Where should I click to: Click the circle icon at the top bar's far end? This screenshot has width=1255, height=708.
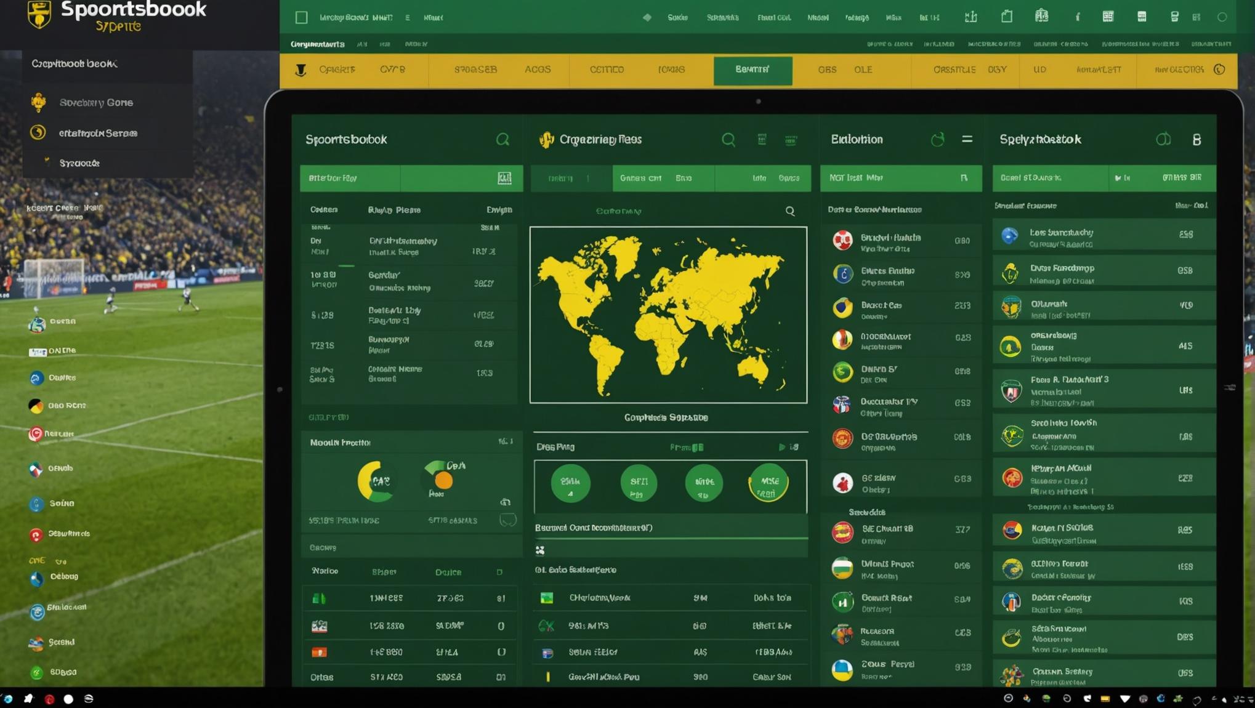[1222, 17]
